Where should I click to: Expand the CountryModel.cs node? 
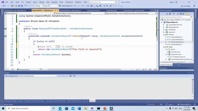166,37
